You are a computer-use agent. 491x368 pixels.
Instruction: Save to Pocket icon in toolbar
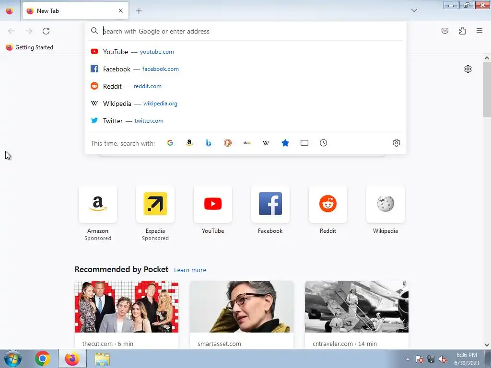tap(445, 31)
